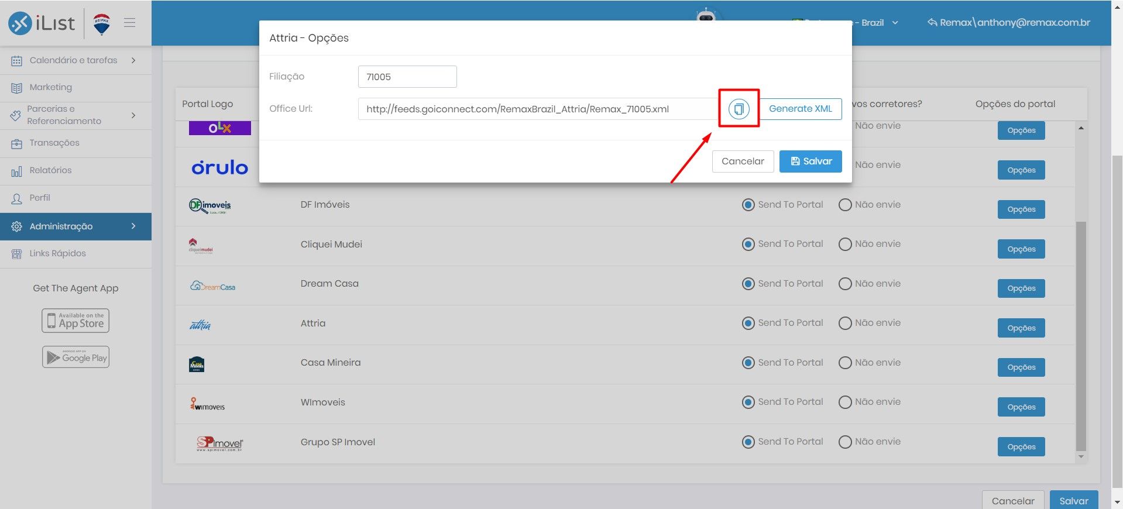Copy the Office Url to clipboard

tap(739, 109)
